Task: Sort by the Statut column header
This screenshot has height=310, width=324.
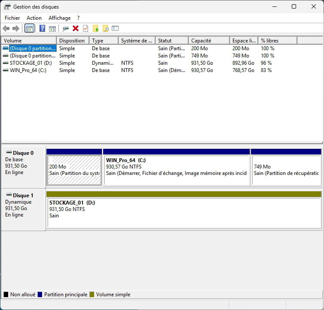Action: (171, 41)
